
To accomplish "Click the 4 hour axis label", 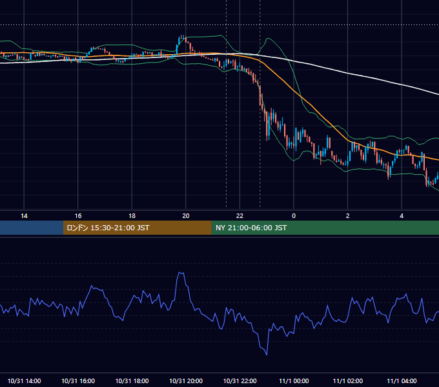I will (402, 216).
